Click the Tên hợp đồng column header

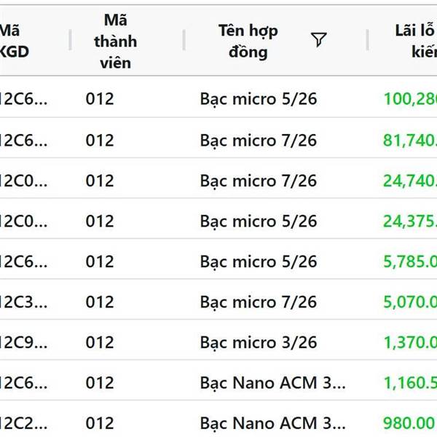point(248,41)
